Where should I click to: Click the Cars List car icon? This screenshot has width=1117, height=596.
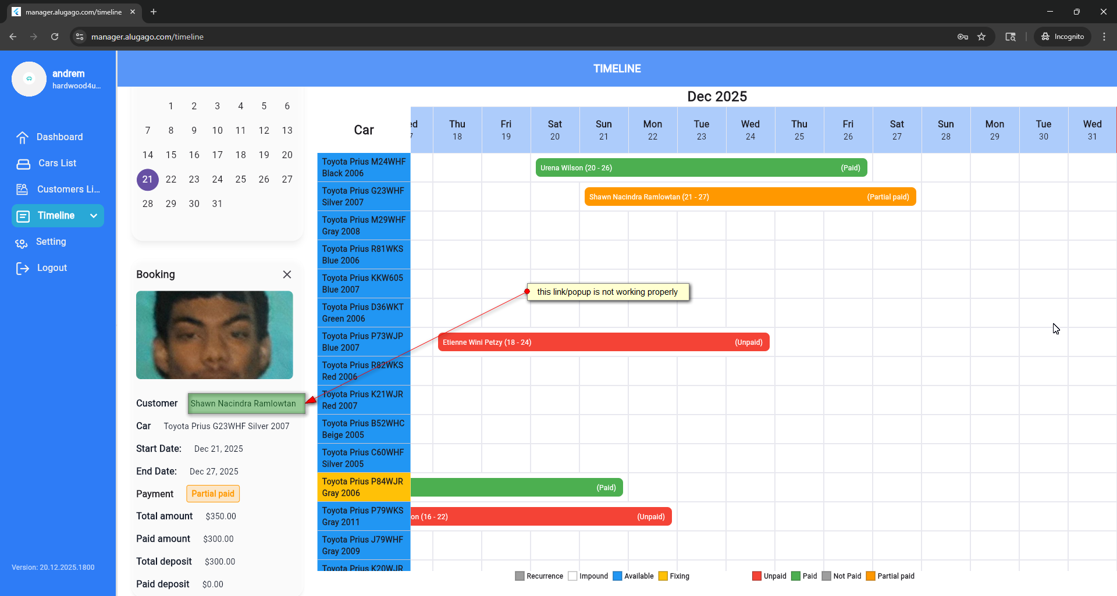[x=23, y=163]
